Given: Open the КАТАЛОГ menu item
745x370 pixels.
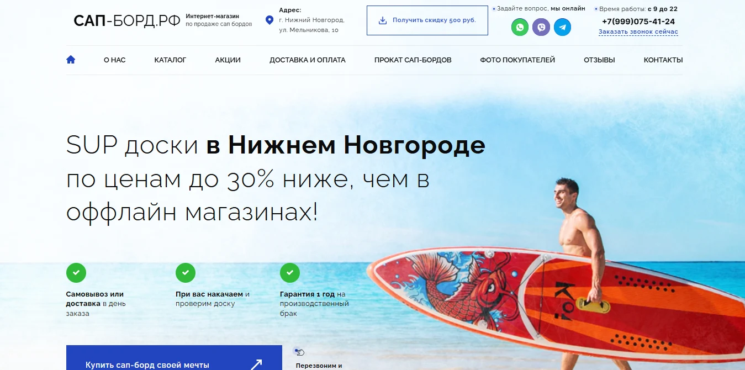Looking at the screenshot, I should 170,60.
